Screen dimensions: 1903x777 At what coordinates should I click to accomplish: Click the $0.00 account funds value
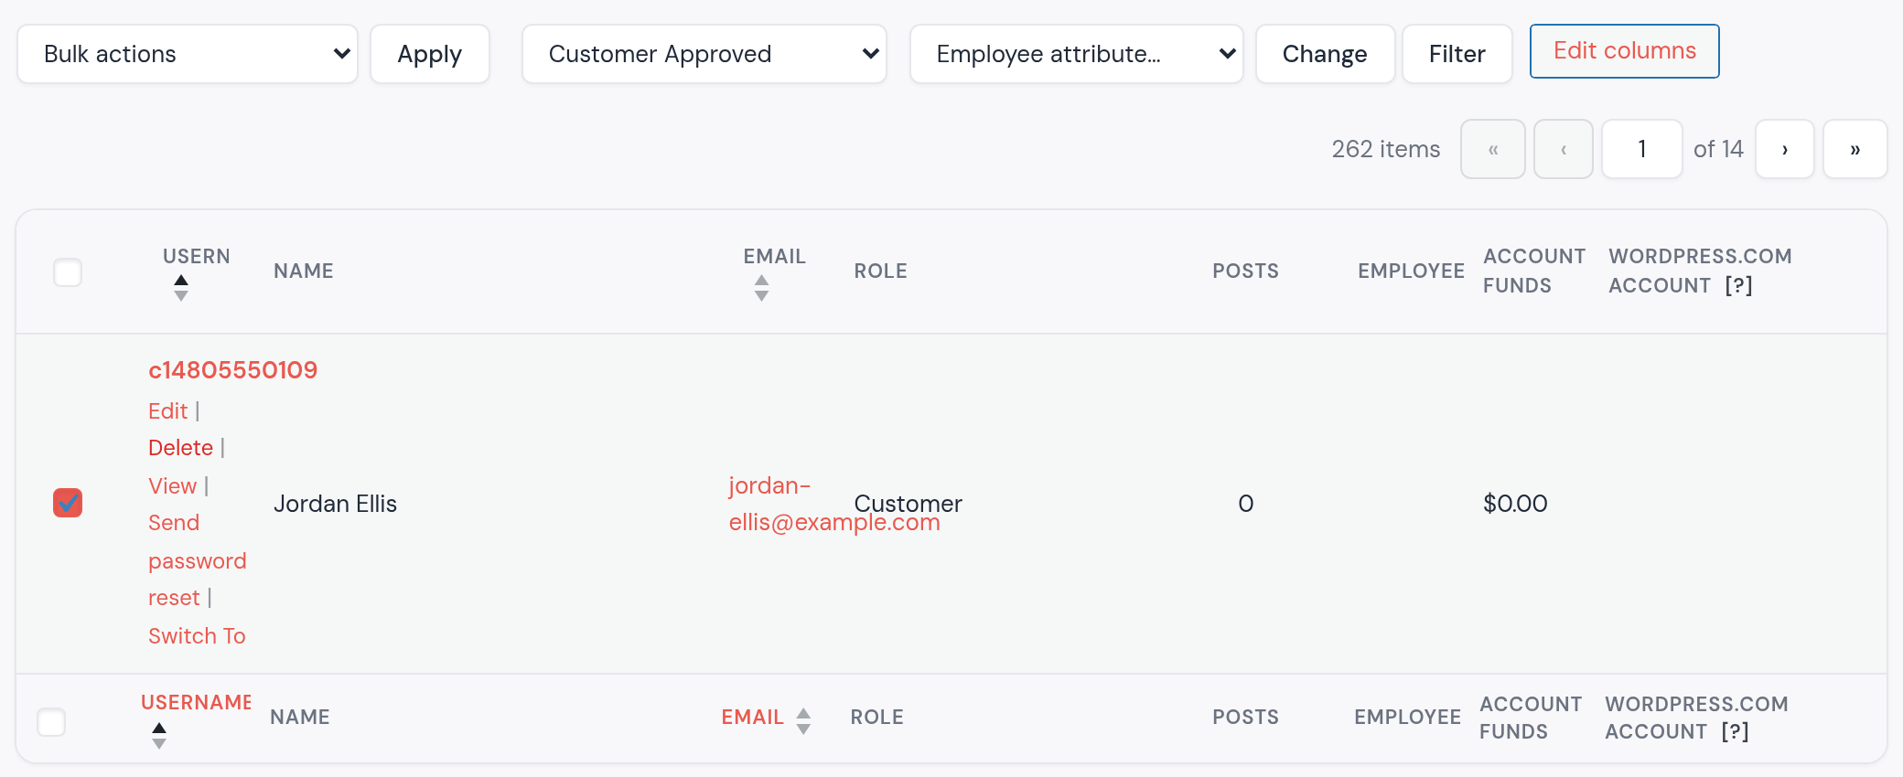click(1515, 504)
